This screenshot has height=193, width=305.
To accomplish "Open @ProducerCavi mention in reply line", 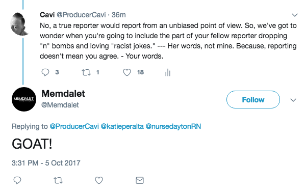I will tap(74, 126).
